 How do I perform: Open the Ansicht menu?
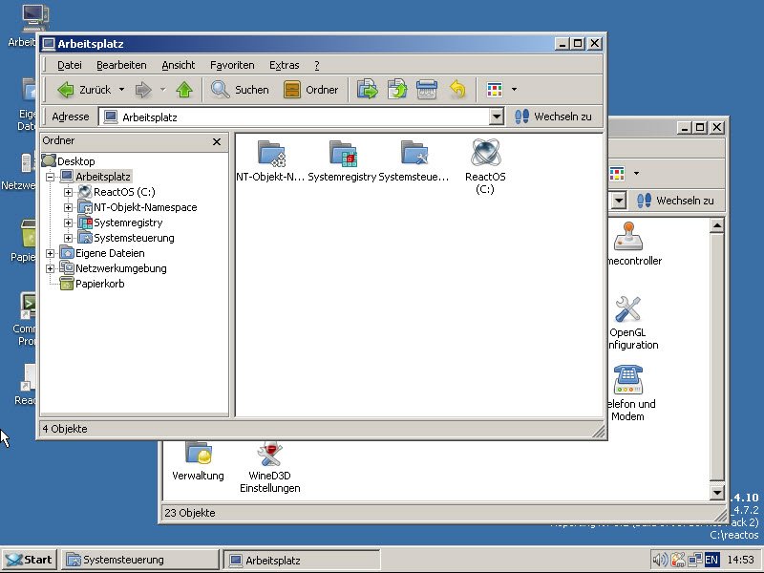pyautogui.click(x=178, y=65)
